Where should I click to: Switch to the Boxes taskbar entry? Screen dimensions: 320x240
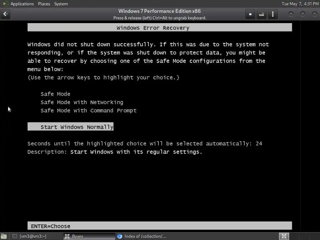pos(89,236)
